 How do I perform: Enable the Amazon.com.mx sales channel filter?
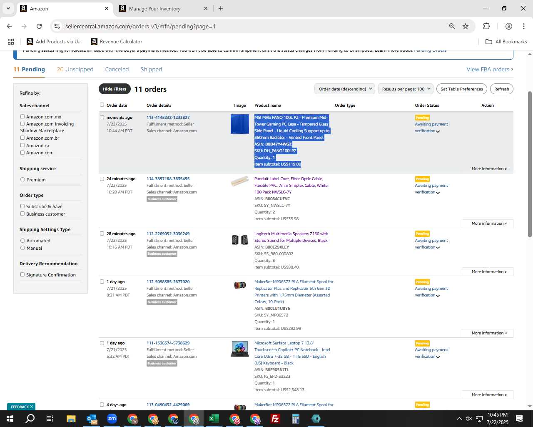tap(22, 116)
